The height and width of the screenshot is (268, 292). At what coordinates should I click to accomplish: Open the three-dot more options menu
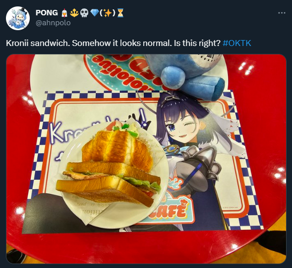click(x=282, y=13)
